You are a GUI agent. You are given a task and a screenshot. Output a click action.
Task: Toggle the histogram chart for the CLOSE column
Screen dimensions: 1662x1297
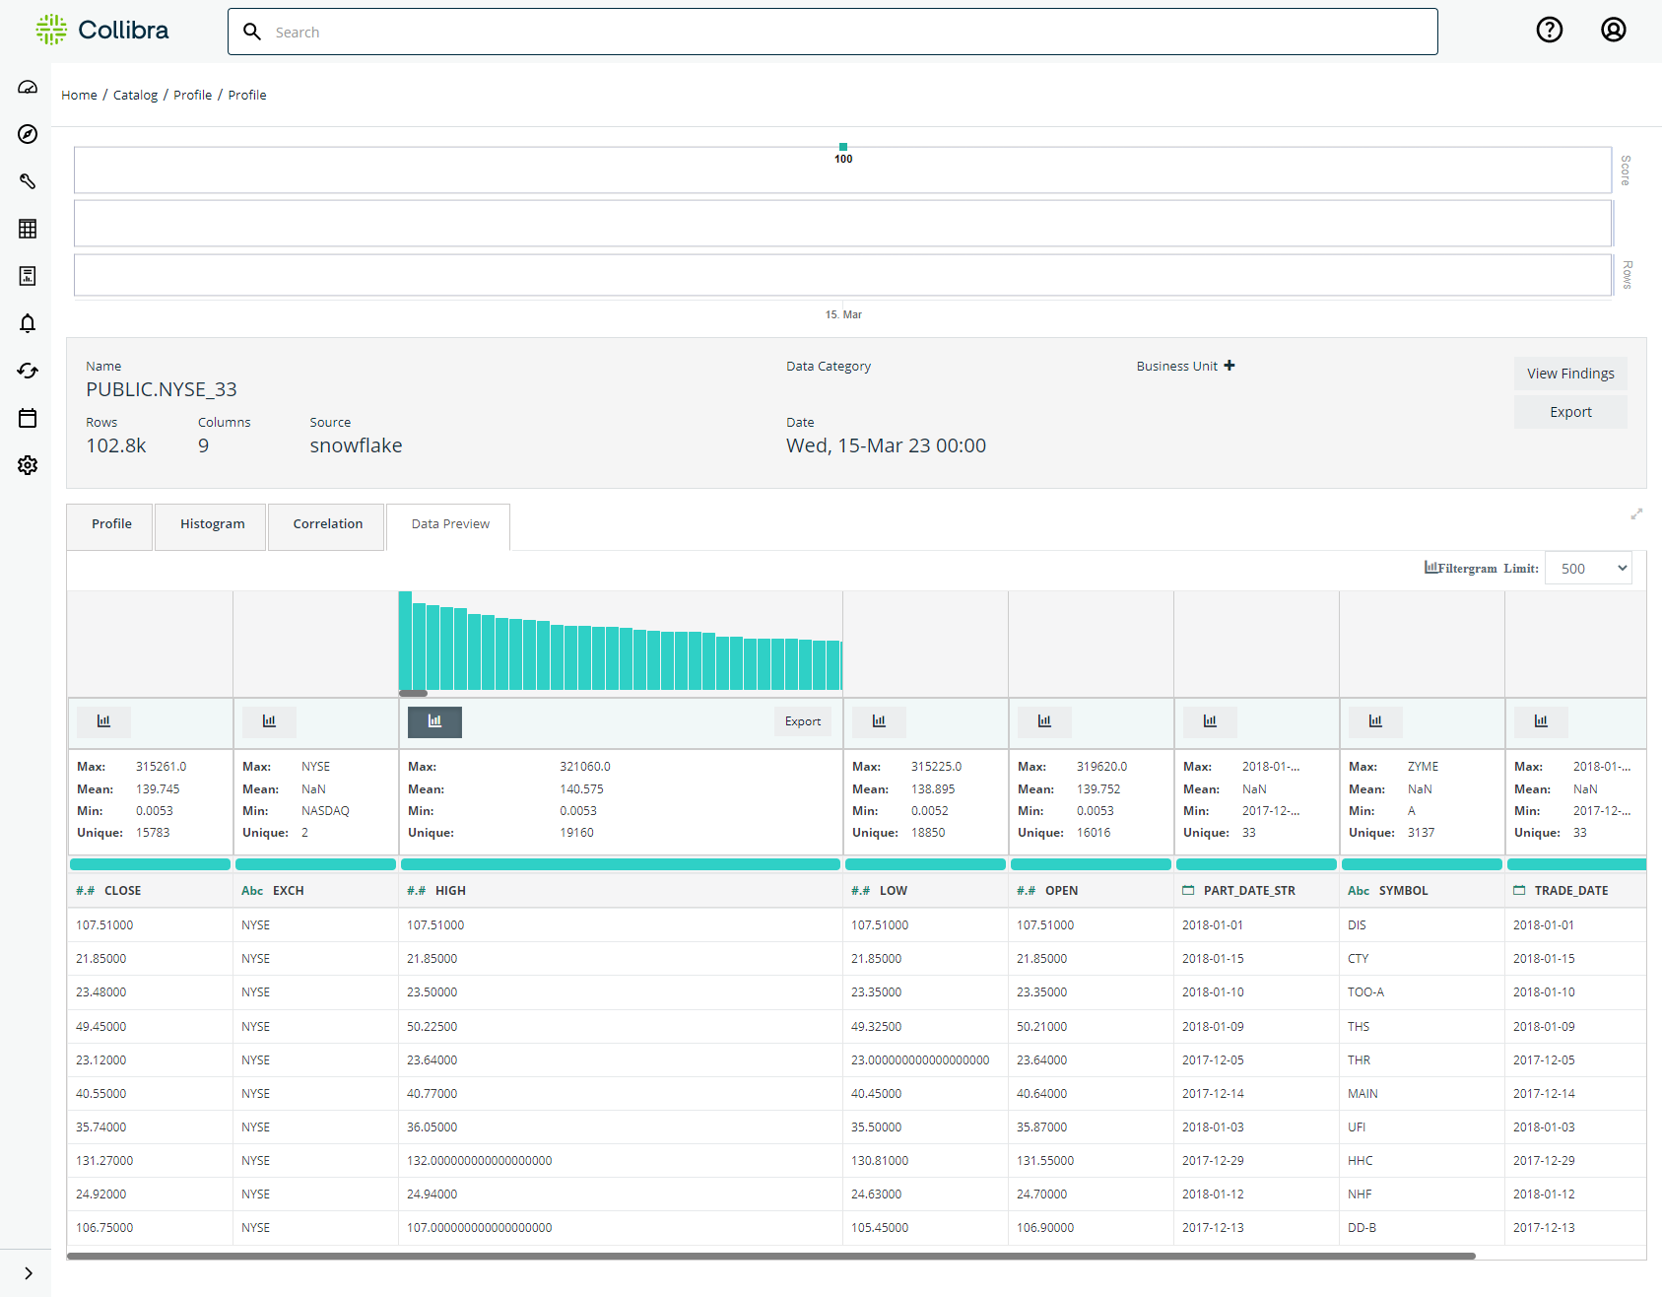[x=103, y=721]
